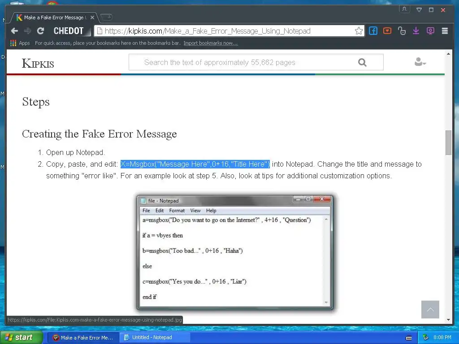The image size is (459, 344).
Task: Click the browser forward arrow
Action: tap(27, 31)
